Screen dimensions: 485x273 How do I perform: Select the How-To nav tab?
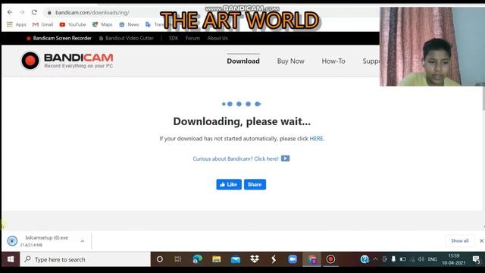tap(333, 61)
